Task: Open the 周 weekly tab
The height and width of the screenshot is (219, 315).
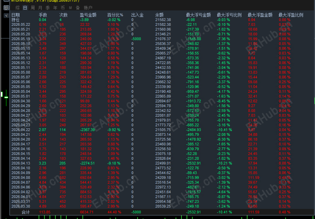Action: point(33,8)
